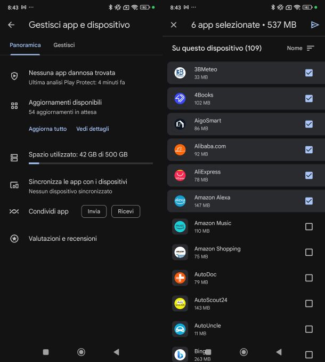
Task: Tap the Invia button
Action: (94, 211)
